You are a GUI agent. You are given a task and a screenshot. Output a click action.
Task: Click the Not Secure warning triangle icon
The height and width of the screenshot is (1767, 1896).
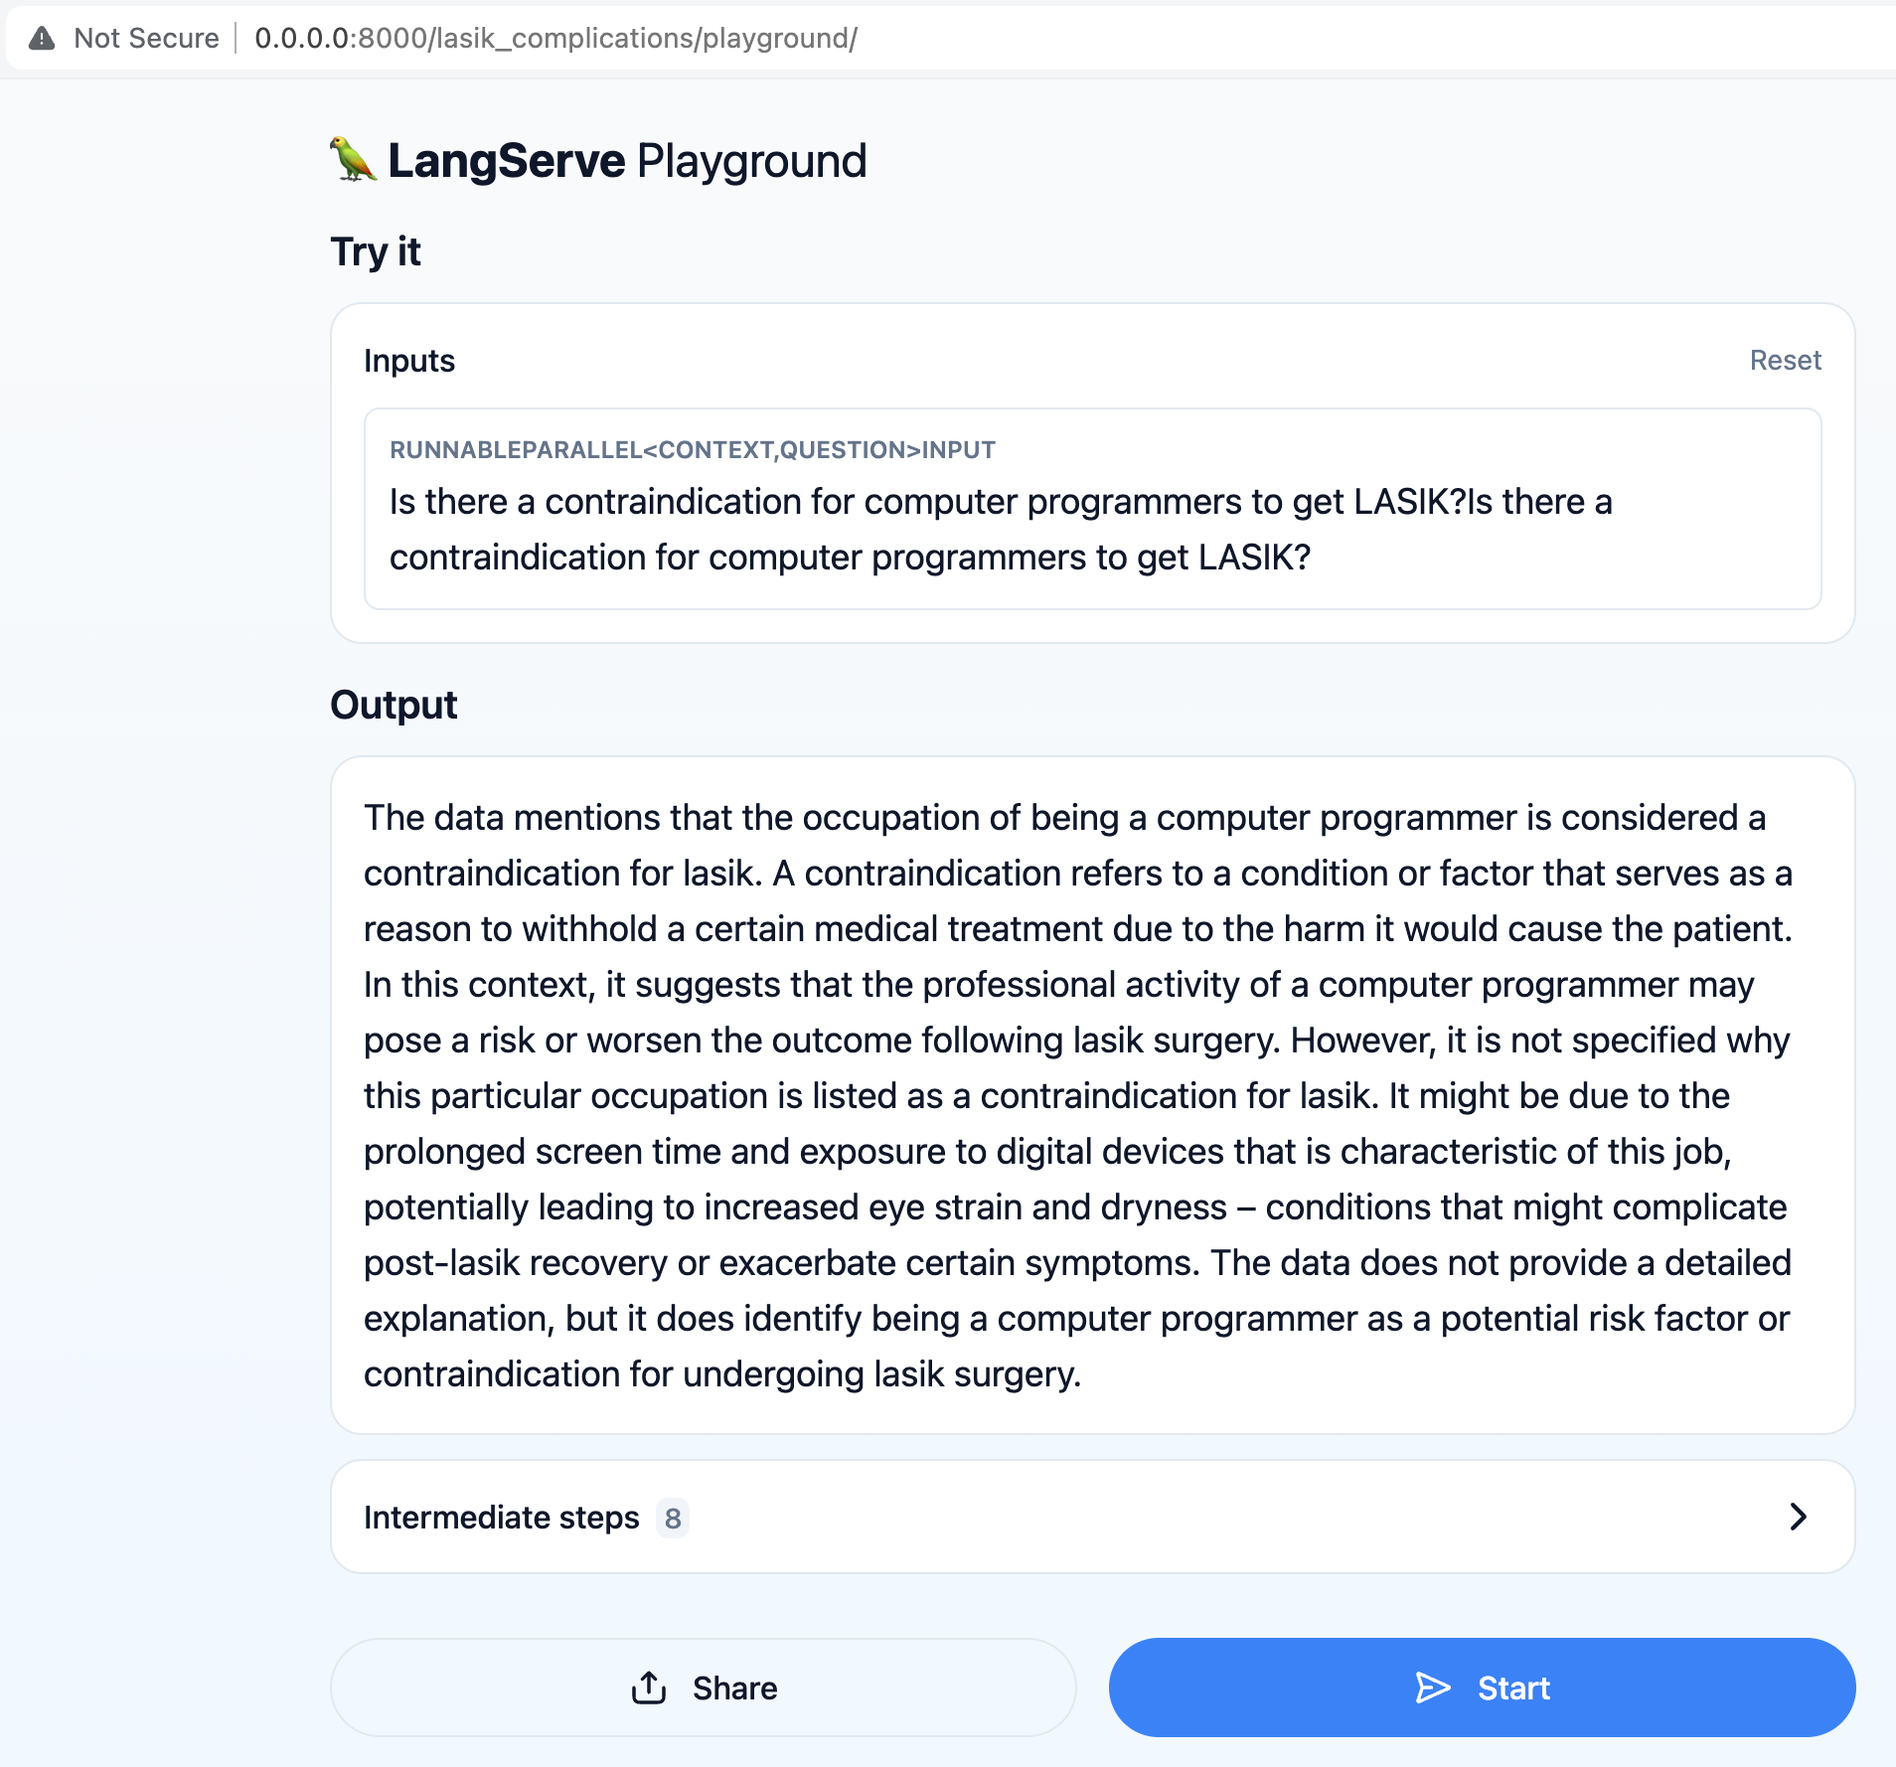[42, 39]
